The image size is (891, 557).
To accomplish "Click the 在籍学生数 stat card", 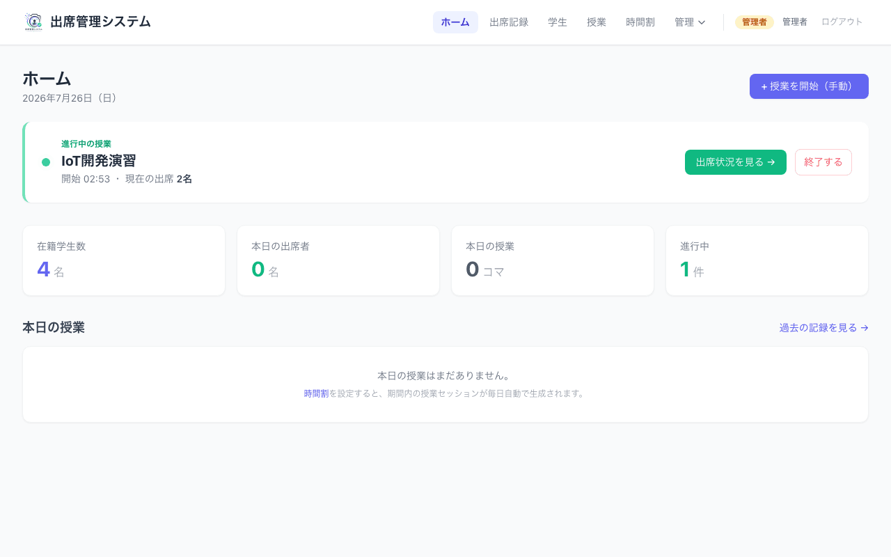I will [124, 260].
